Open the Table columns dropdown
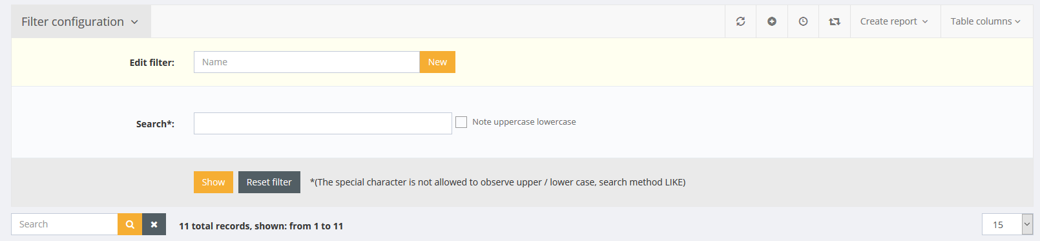This screenshot has height=241, width=1040. coord(986,21)
